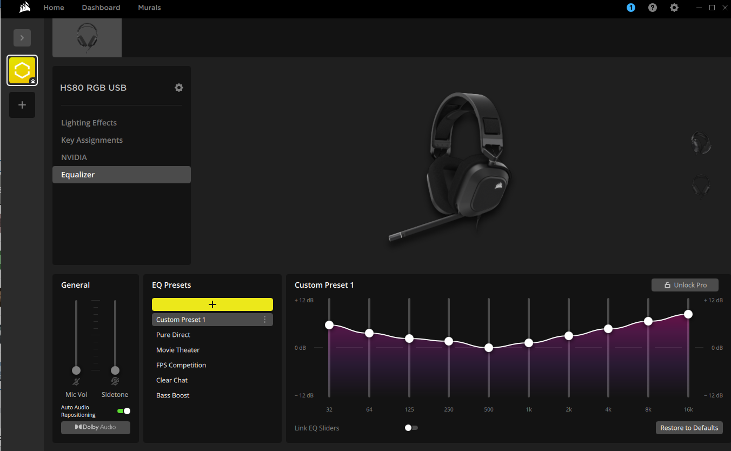Select the Bass Boost preset
This screenshot has height=451, width=731.
(212, 395)
